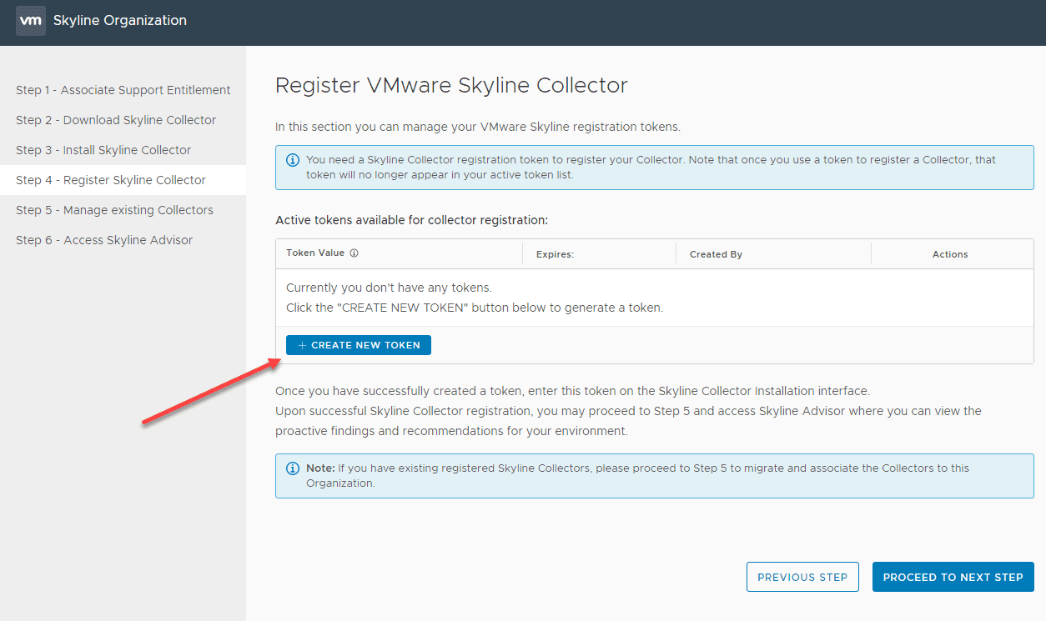Click info icon in the Note banner
Viewport: 1046px width, 621px height.
point(293,468)
